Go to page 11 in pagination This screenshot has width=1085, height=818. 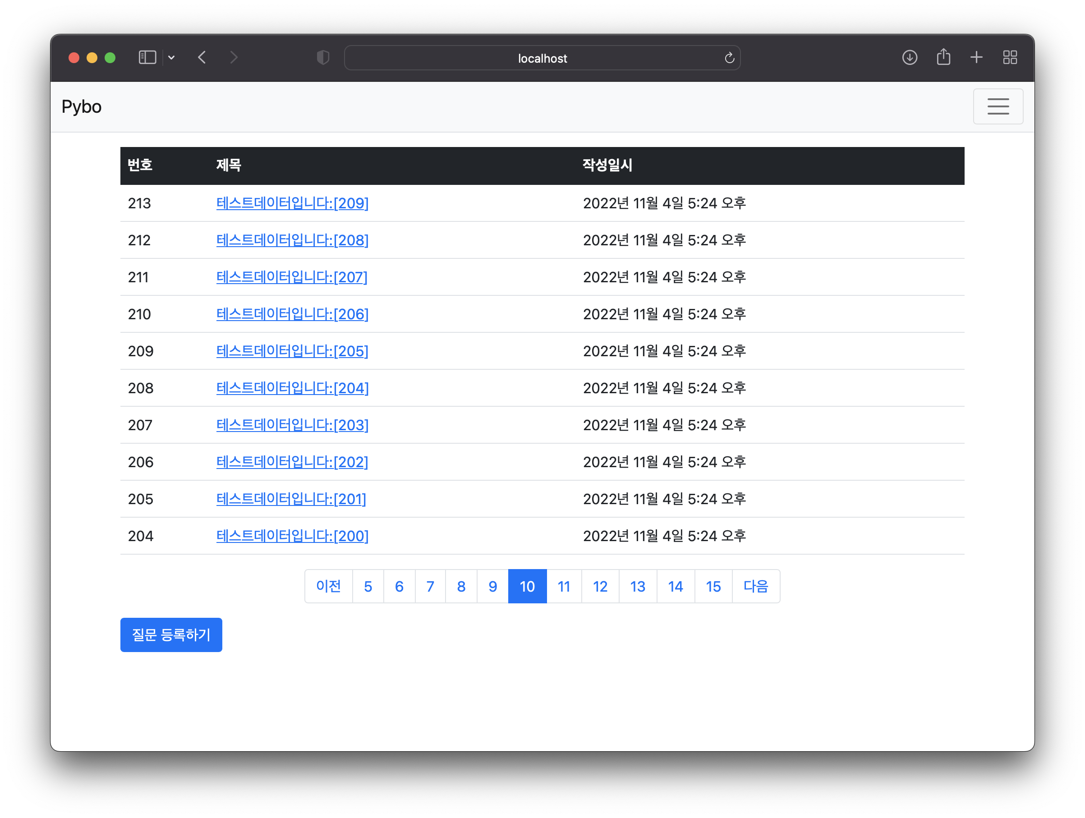click(564, 586)
